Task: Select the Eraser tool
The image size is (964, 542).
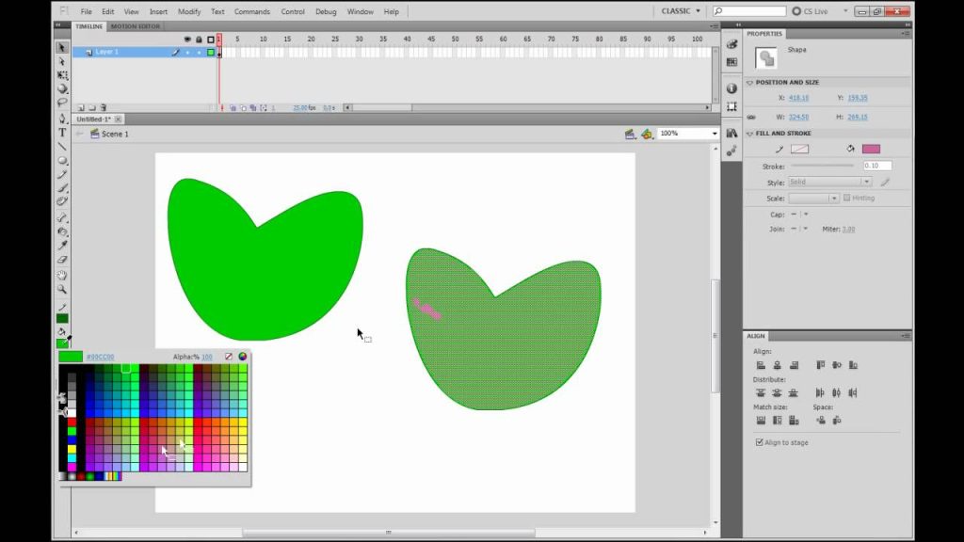Action: [x=62, y=260]
